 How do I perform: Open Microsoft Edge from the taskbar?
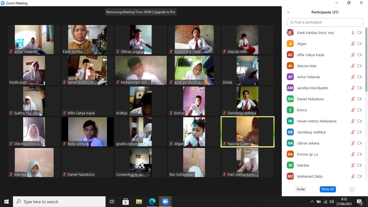[152, 202]
